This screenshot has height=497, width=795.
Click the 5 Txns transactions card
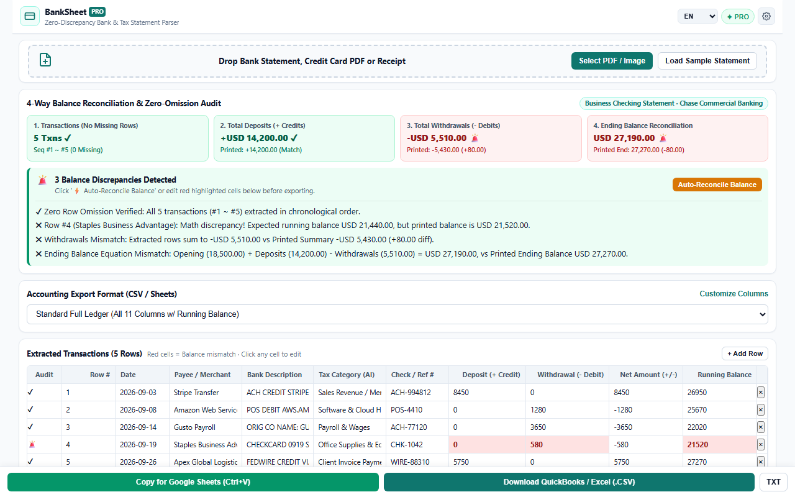117,138
